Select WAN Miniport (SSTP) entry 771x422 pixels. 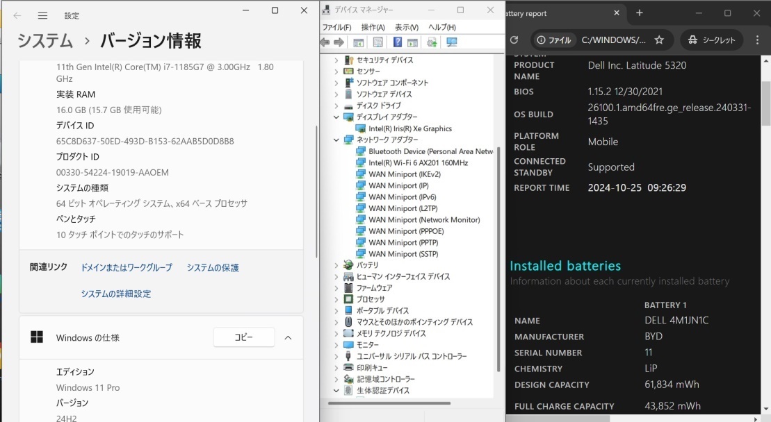(403, 254)
